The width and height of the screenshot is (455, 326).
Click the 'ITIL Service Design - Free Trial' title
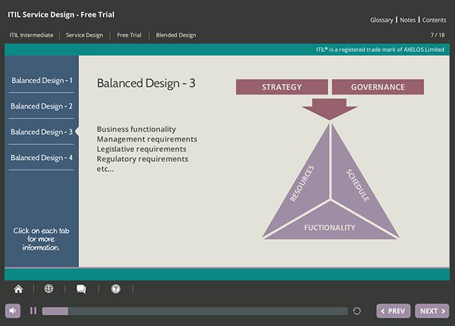(61, 15)
